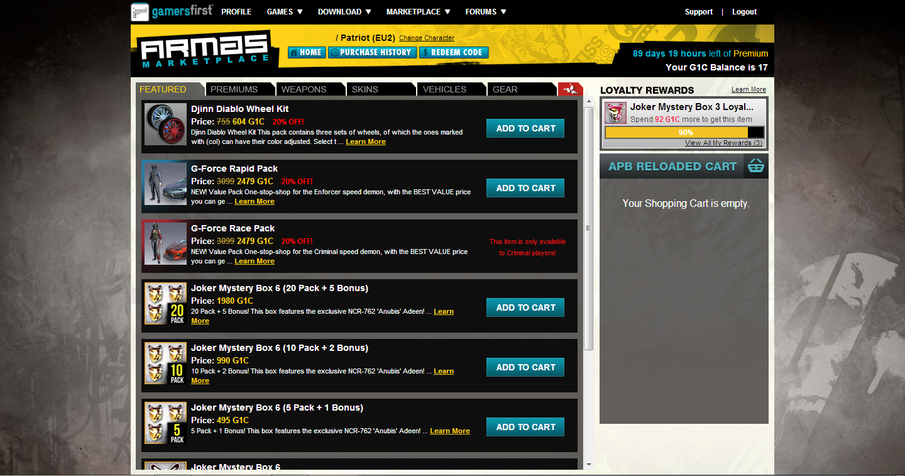Click the product list scrollbar down arrow
The image size is (905, 476).
589,464
